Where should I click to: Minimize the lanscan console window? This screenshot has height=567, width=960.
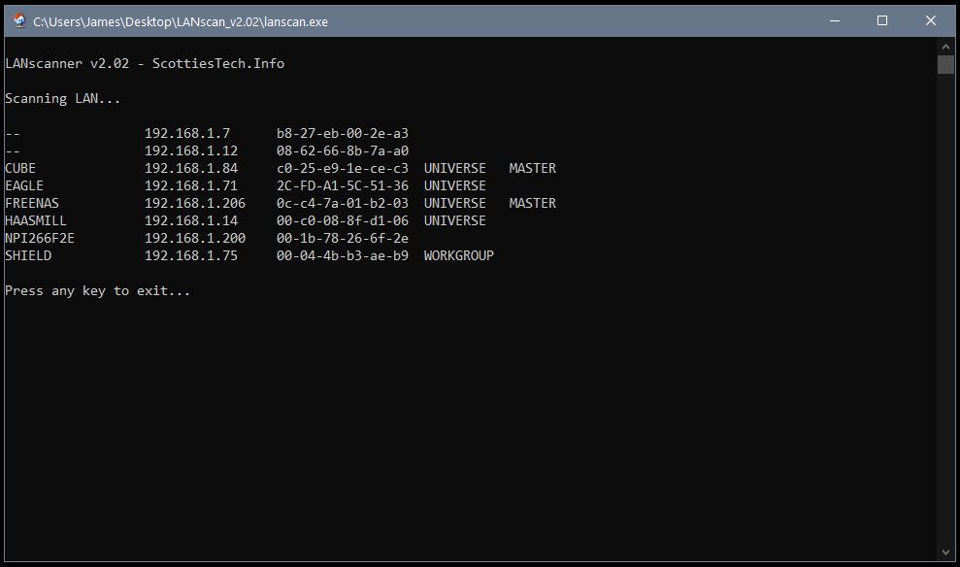tap(835, 20)
